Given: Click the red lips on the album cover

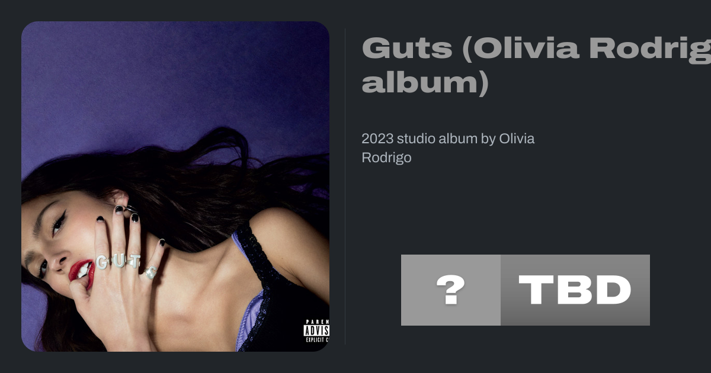Looking at the screenshot, I should point(81,272).
